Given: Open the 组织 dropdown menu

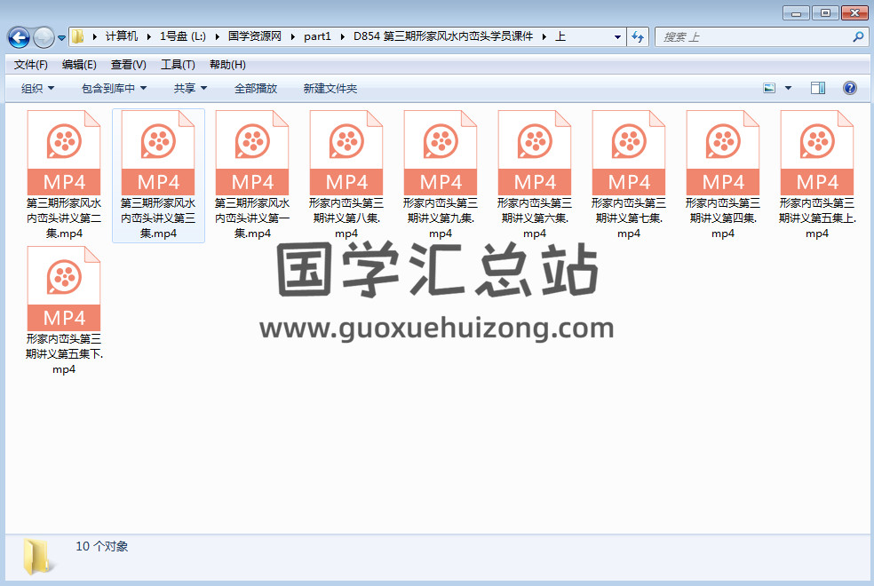Looking at the screenshot, I should click(37, 88).
